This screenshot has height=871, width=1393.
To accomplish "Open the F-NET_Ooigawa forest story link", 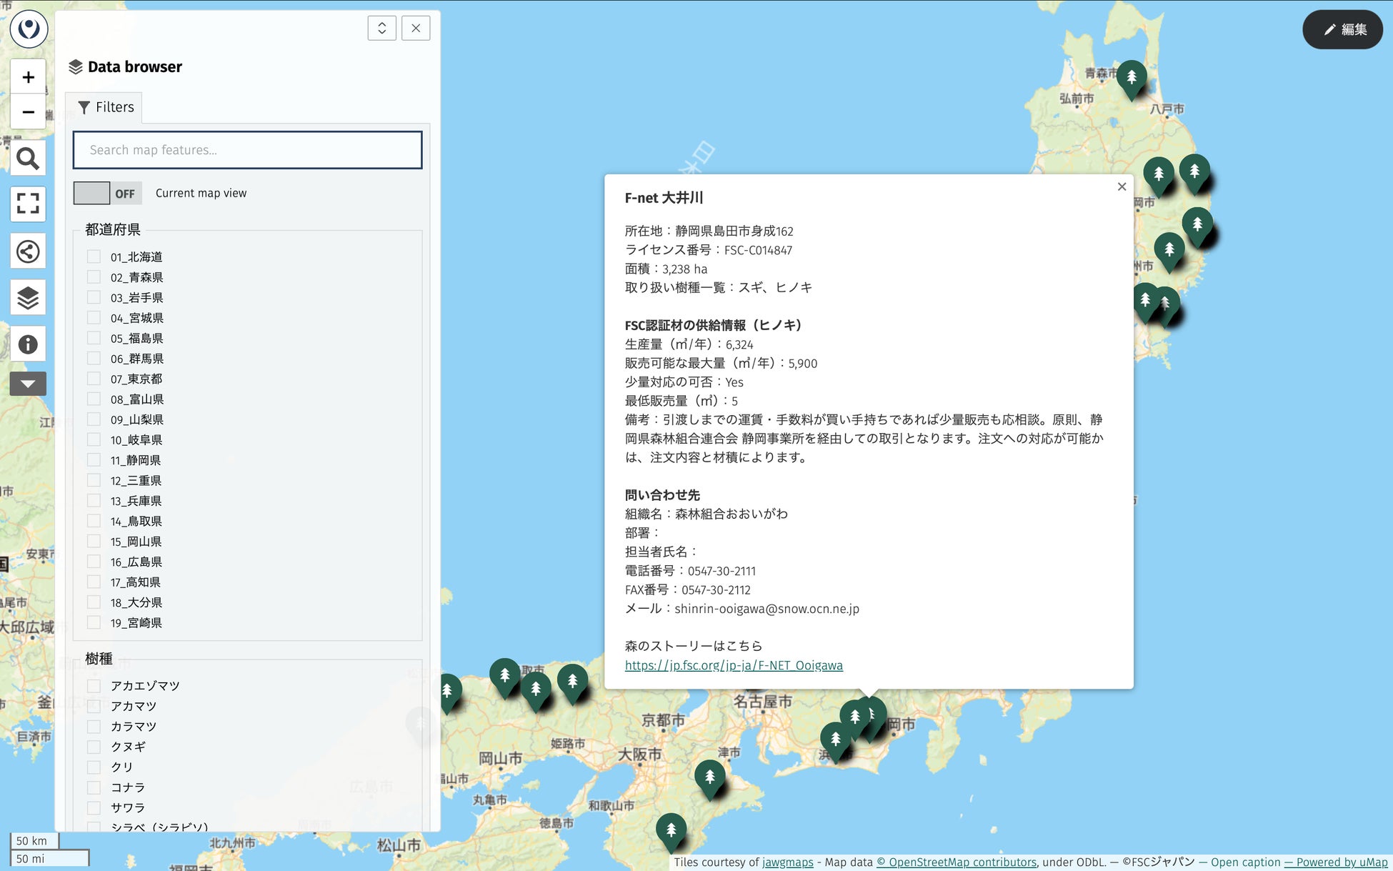I will tap(734, 665).
